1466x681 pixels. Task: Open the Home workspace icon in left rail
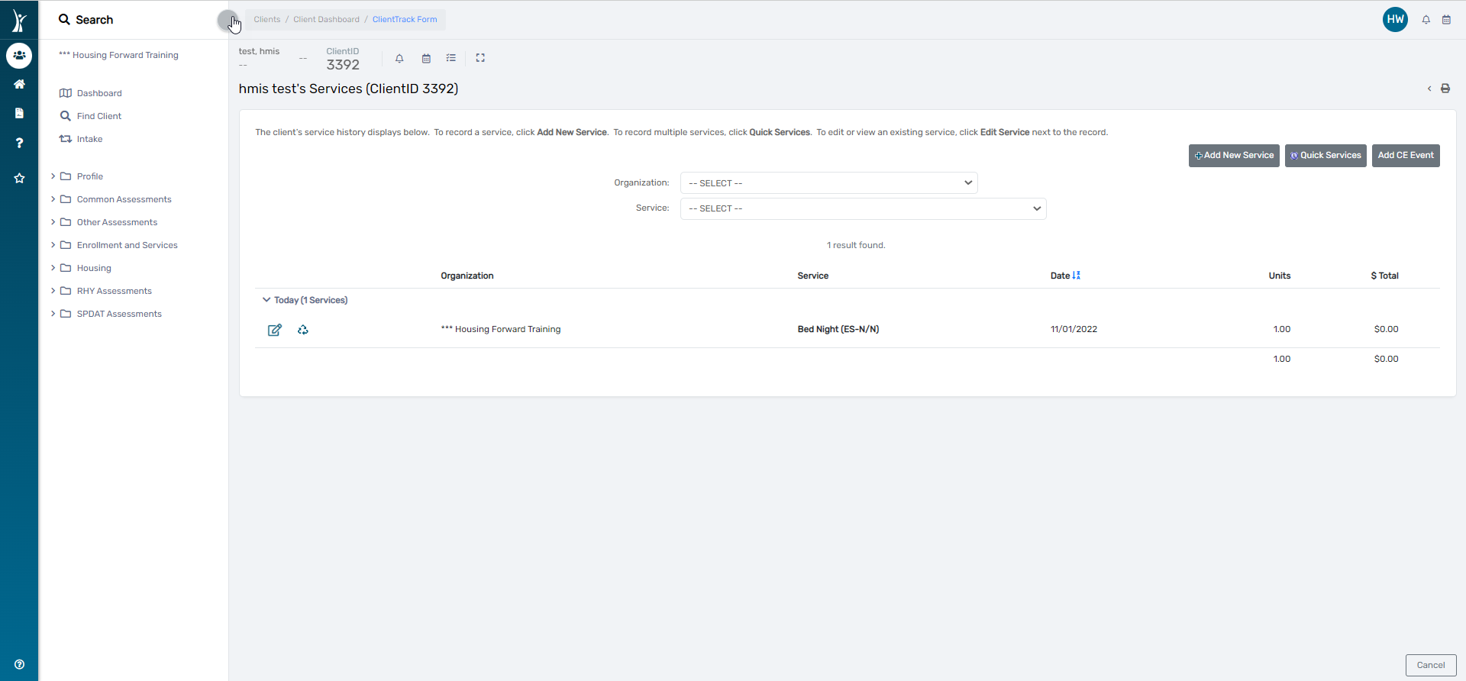[19, 84]
